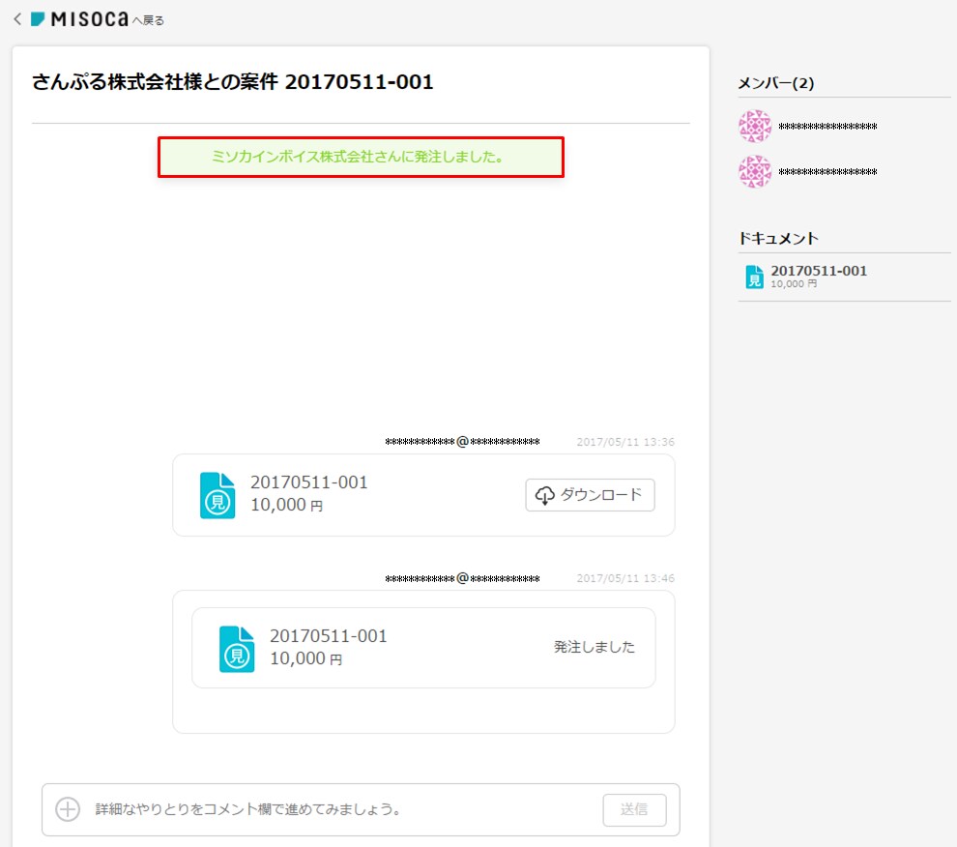
Task: Click the 送信 send button
Action: pos(634,809)
